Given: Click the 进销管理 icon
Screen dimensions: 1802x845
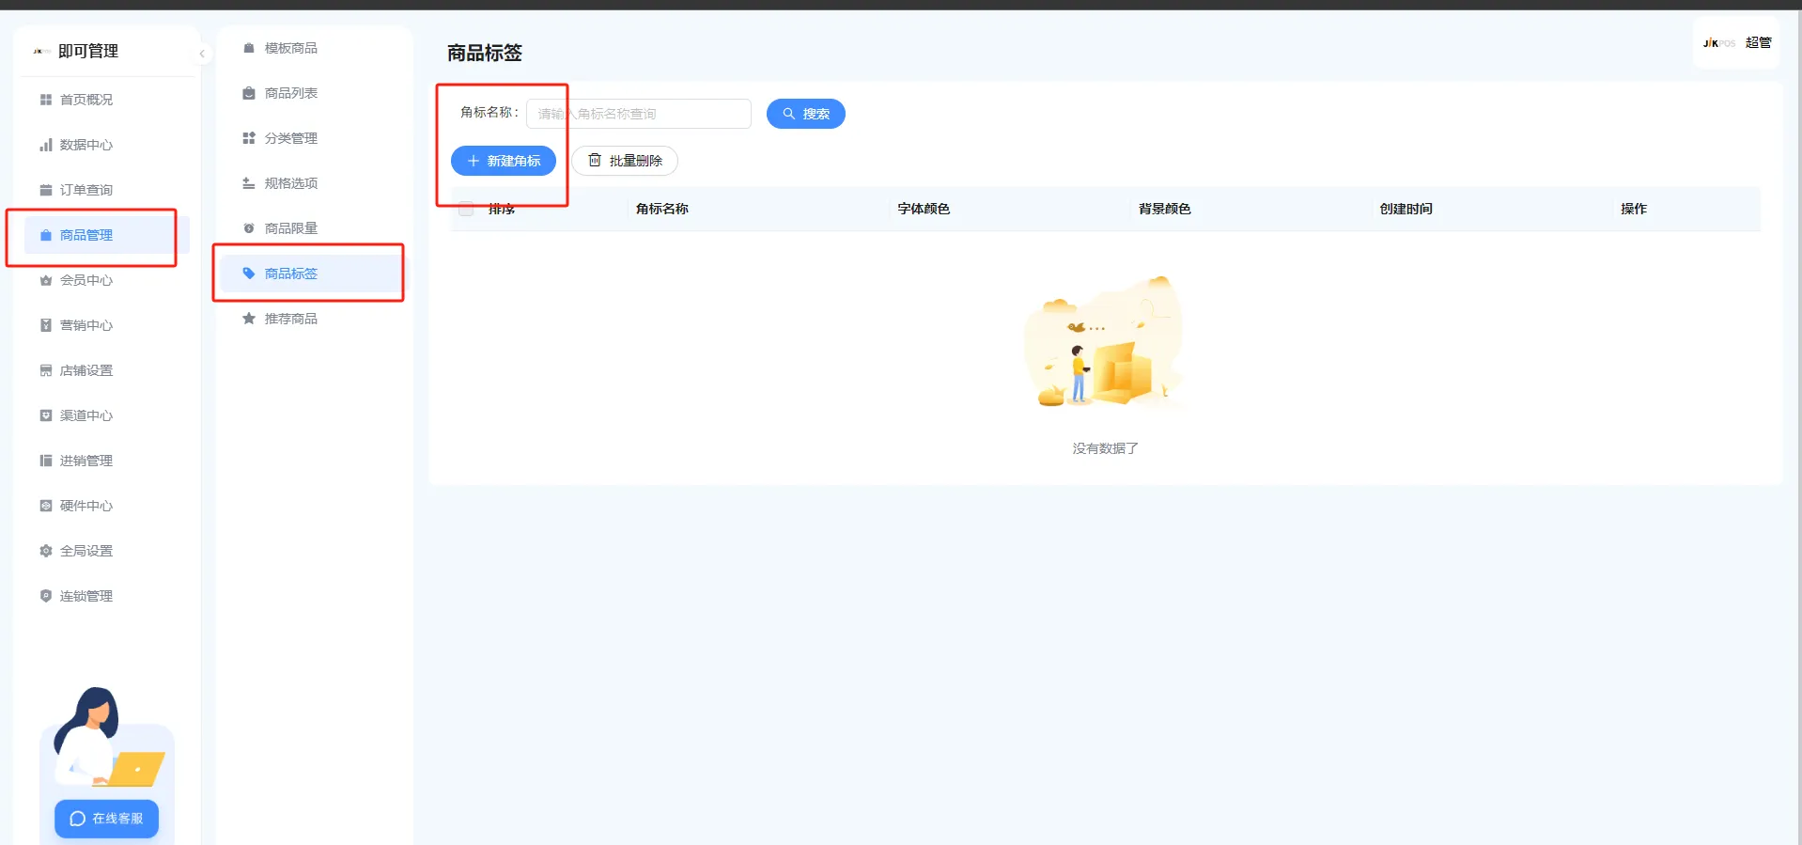Looking at the screenshot, I should point(46,461).
